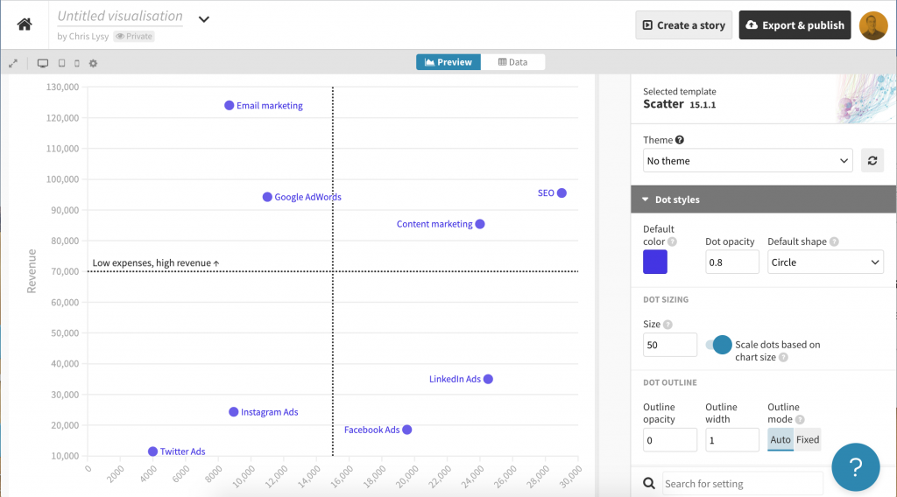
Task: Open preview settings gear icon
Action: [93, 63]
